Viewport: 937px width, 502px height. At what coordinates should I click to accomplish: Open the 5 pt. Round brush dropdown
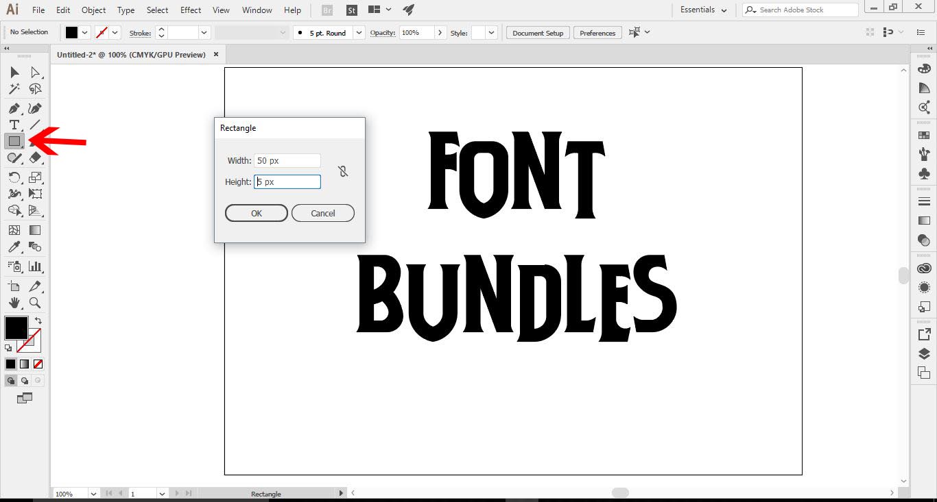[359, 33]
